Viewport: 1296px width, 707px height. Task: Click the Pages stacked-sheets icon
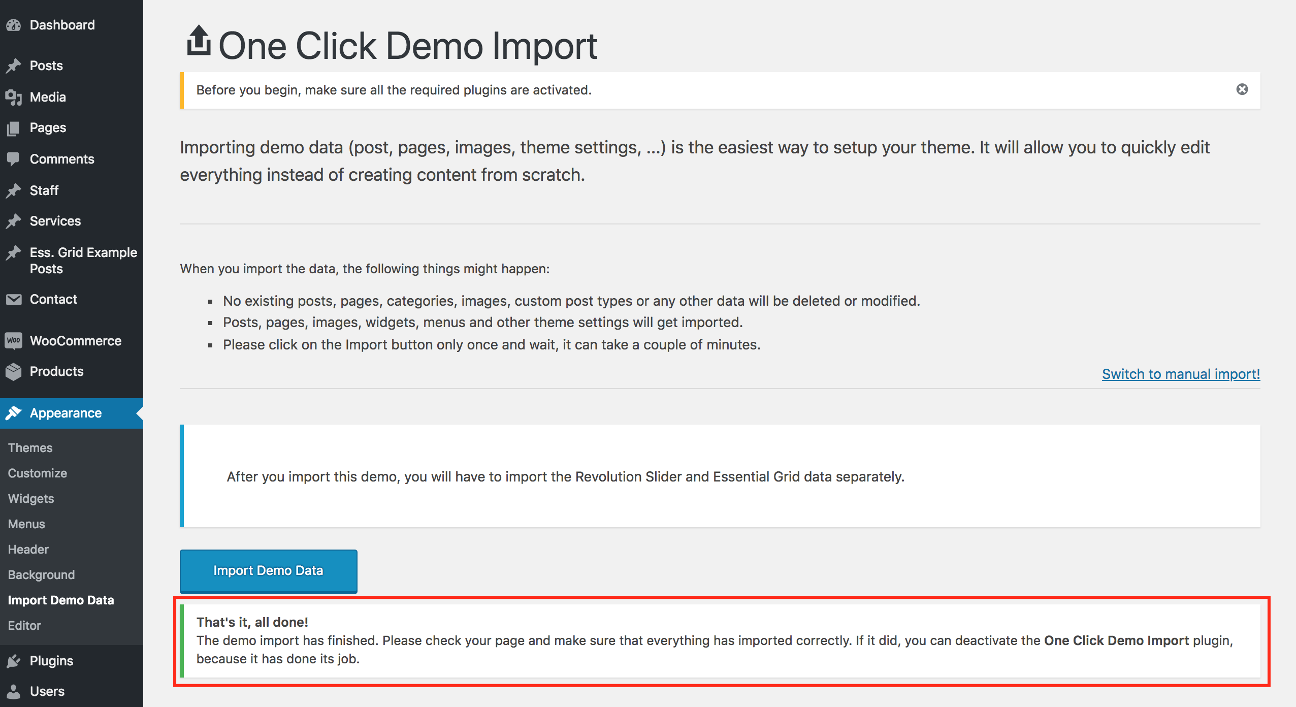[x=14, y=128]
